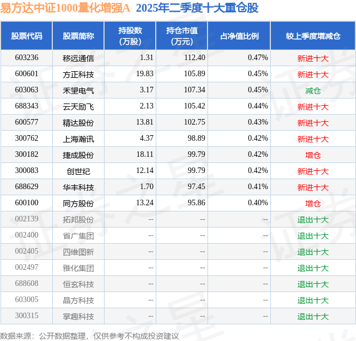Select stock code 603005
The height and width of the screenshot is (341, 356).
tap(27, 299)
